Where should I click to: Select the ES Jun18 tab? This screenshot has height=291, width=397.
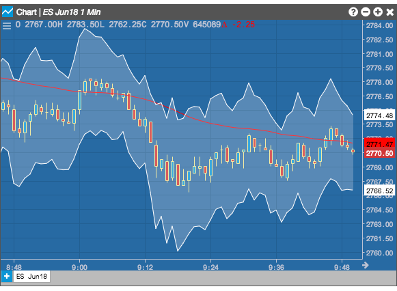[31, 276]
